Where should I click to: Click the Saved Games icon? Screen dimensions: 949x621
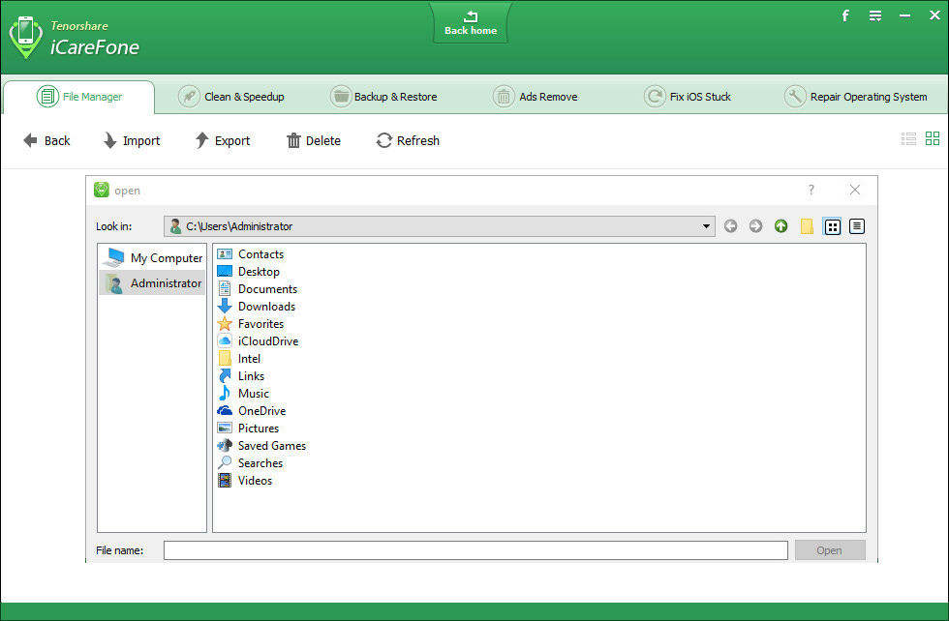(x=225, y=446)
